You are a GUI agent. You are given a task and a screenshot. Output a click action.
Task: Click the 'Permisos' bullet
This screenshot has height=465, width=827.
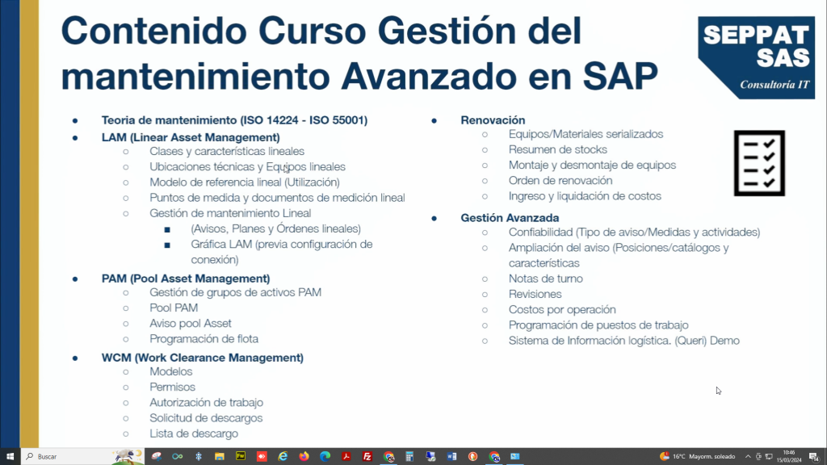click(x=172, y=387)
